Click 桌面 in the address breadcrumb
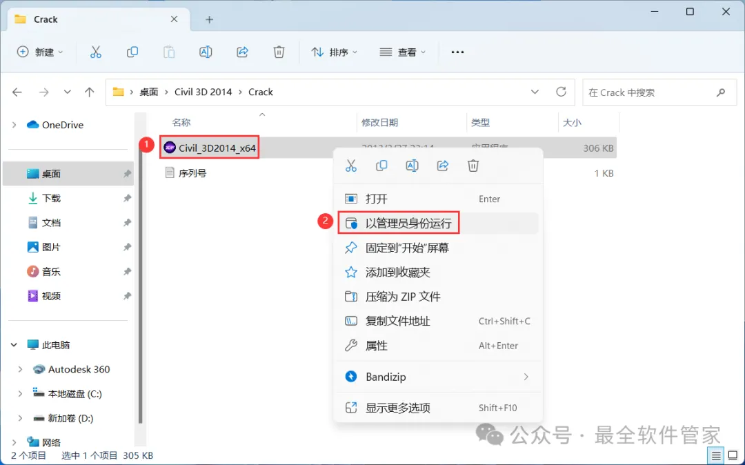 click(x=149, y=92)
